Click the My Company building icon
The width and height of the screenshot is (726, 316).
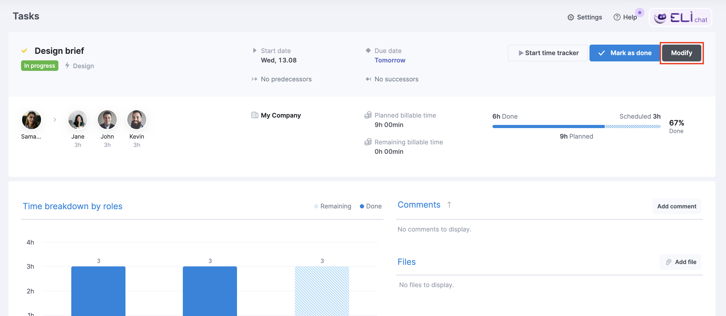click(x=255, y=115)
